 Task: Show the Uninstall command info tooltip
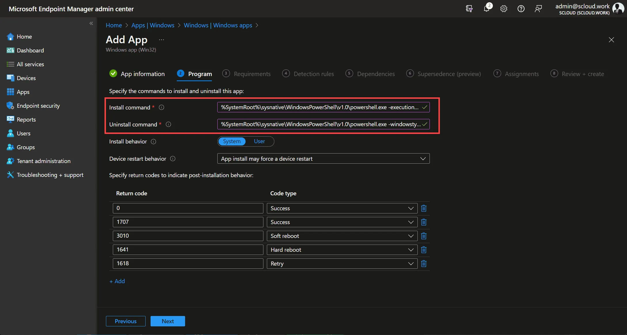pos(168,124)
